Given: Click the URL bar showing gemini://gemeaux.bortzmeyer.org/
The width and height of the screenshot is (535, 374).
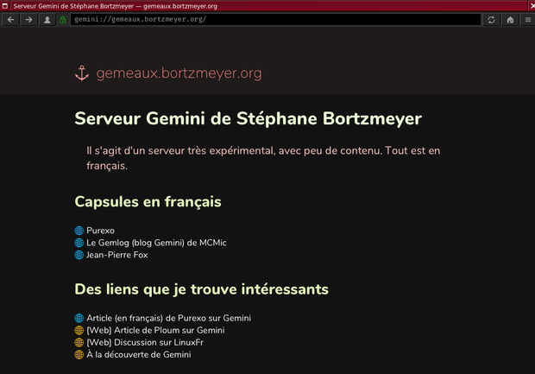Looking at the screenshot, I should (275, 20).
